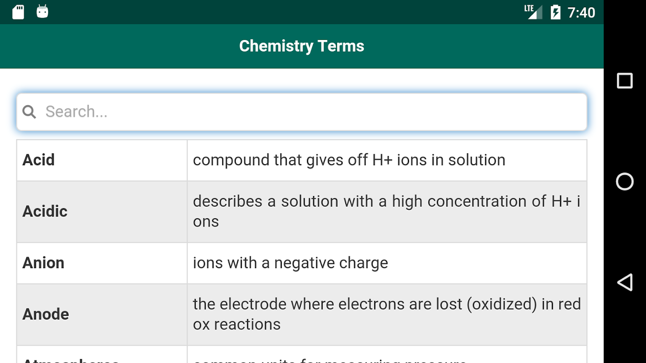
Task: Tap the Acid definition about H+ ions
Action: coord(349,160)
